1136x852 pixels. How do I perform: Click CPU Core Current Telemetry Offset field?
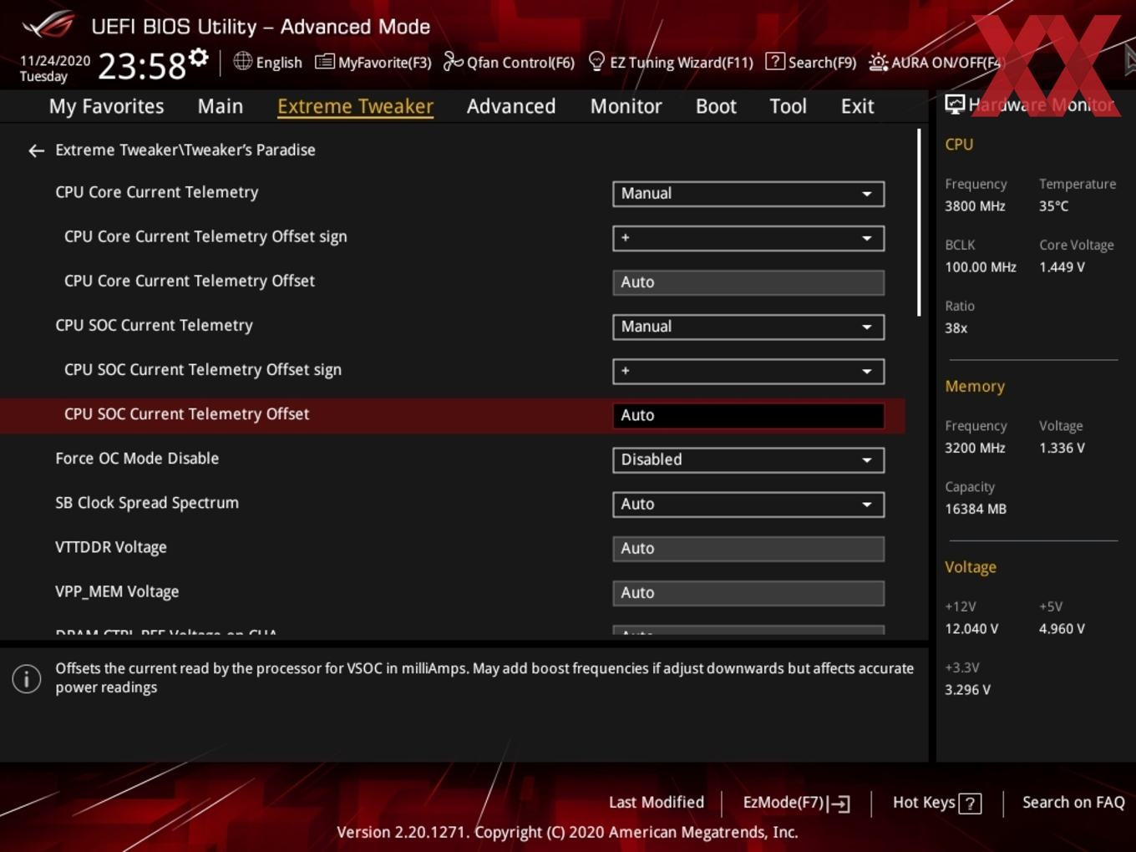click(x=748, y=282)
